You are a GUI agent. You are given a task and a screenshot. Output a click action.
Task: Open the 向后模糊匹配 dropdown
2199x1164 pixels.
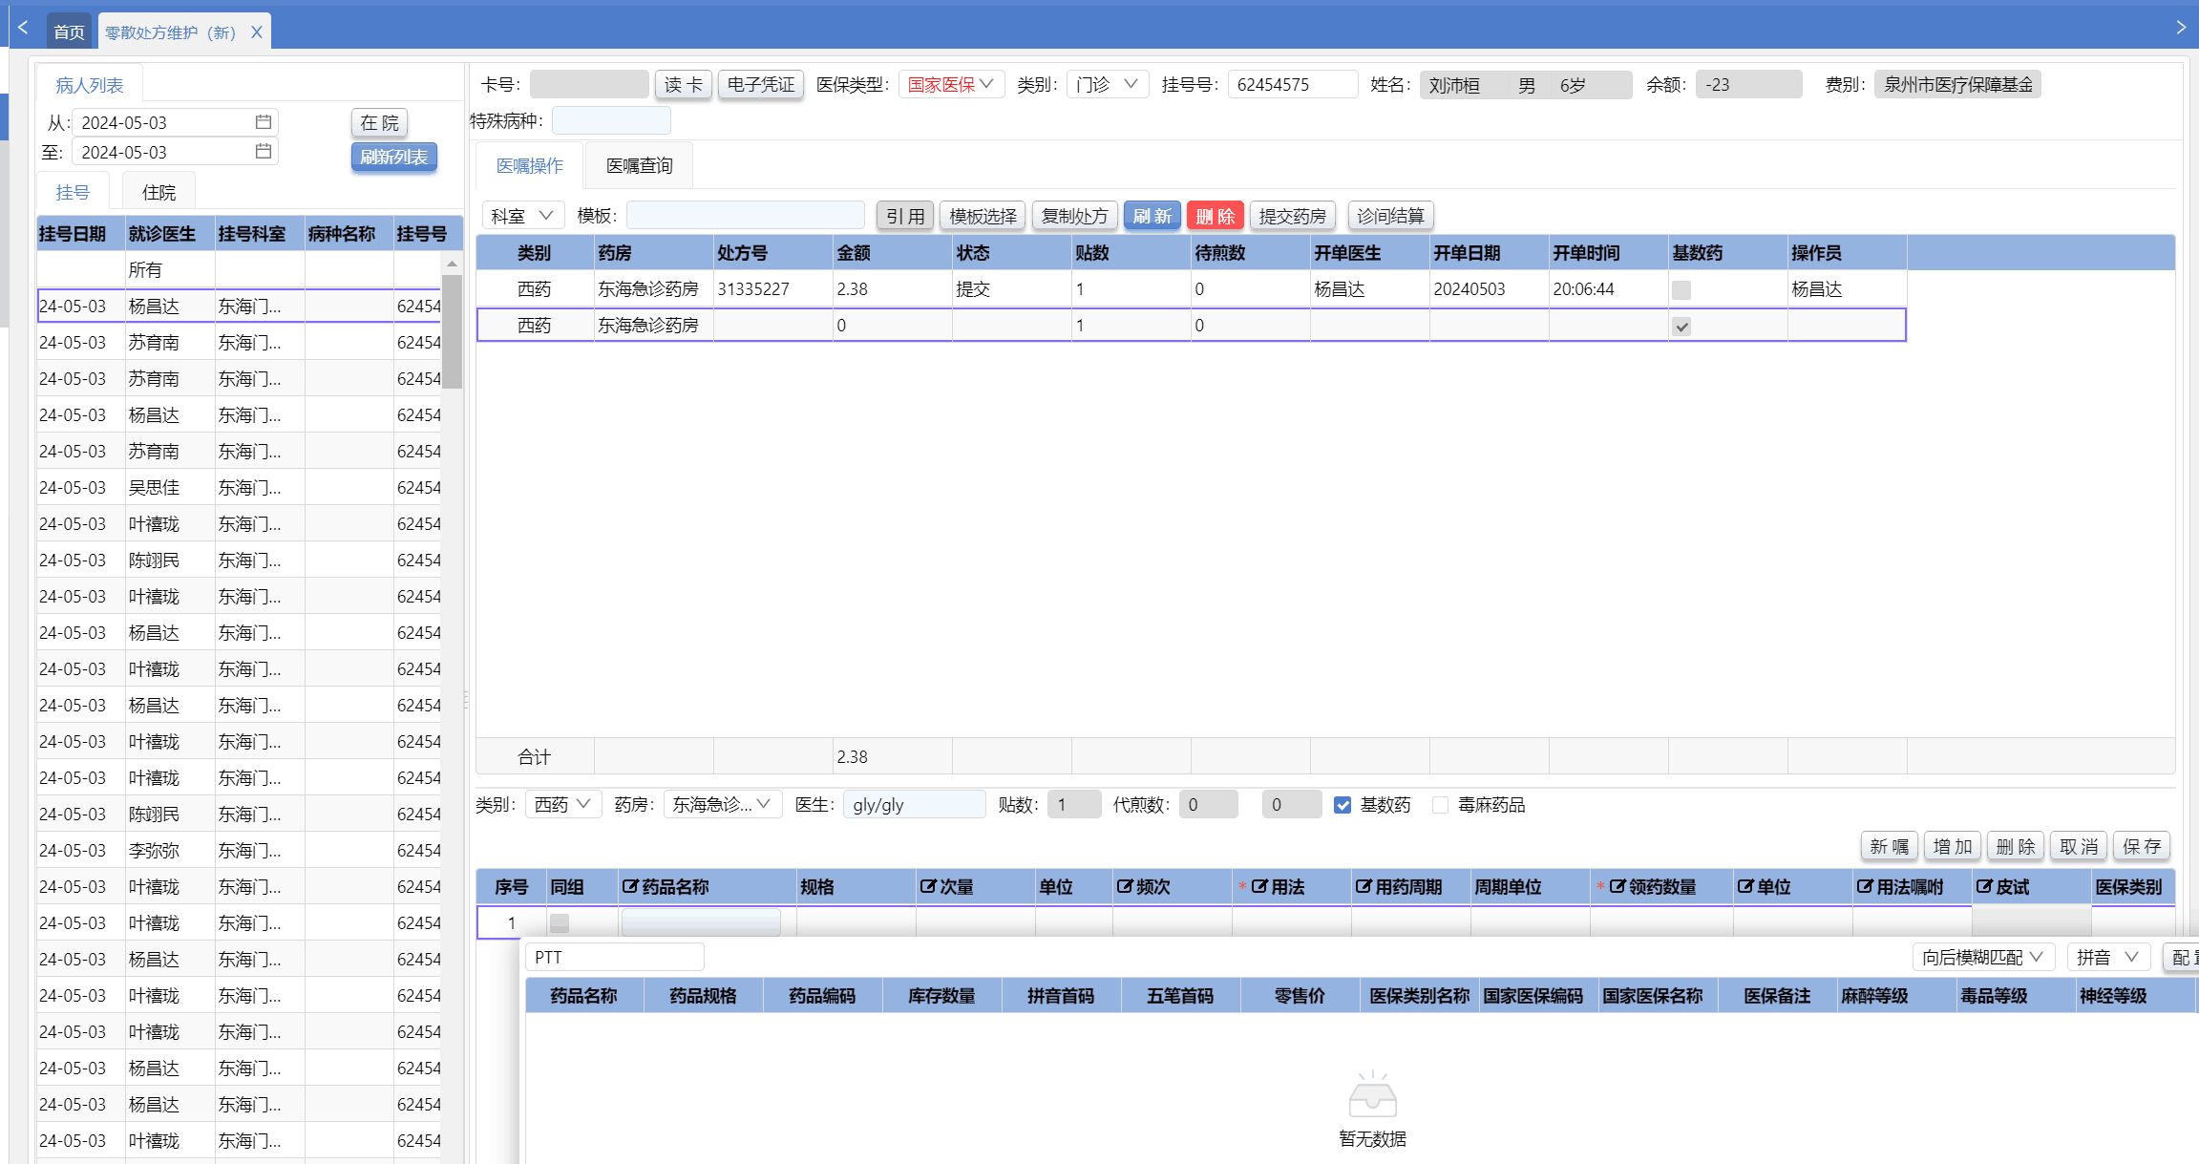click(1982, 957)
